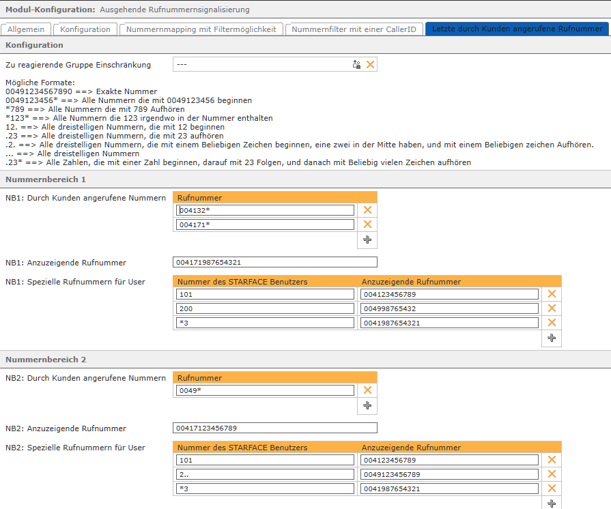This screenshot has width=611, height=509.
Task: Clear the Gruppe Einschränkung selection
Action: [370, 65]
